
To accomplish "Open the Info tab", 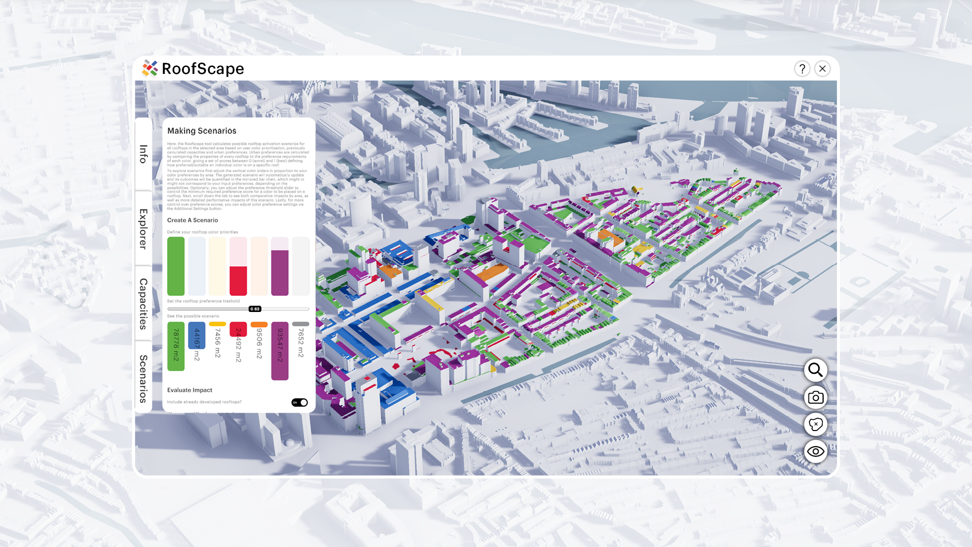I will coord(143,154).
